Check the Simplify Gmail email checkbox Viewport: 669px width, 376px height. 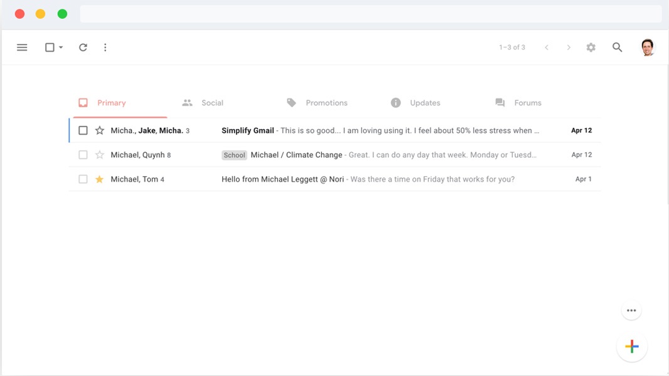point(83,131)
